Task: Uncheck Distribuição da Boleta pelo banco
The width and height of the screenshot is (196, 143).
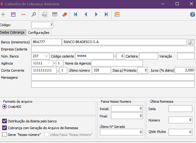Action: 4,121
